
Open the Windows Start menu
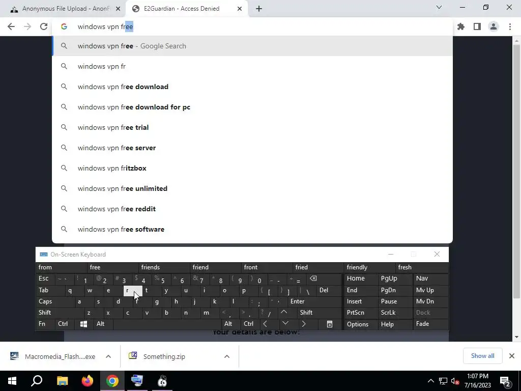[x=12, y=381]
